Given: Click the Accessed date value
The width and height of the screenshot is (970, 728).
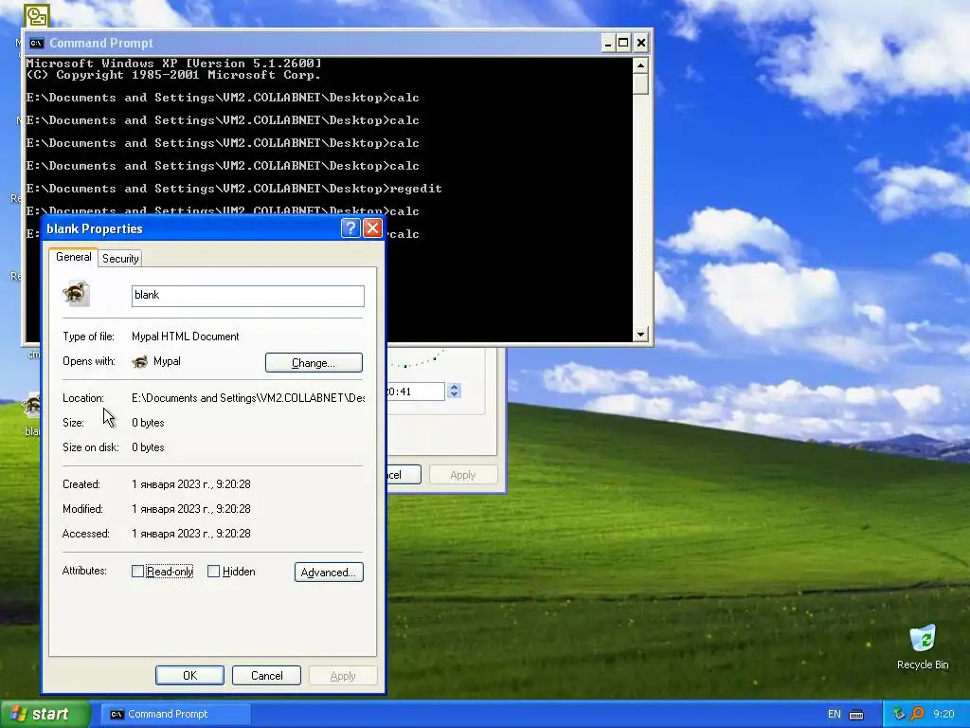Looking at the screenshot, I should pyautogui.click(x=191, y=535).
